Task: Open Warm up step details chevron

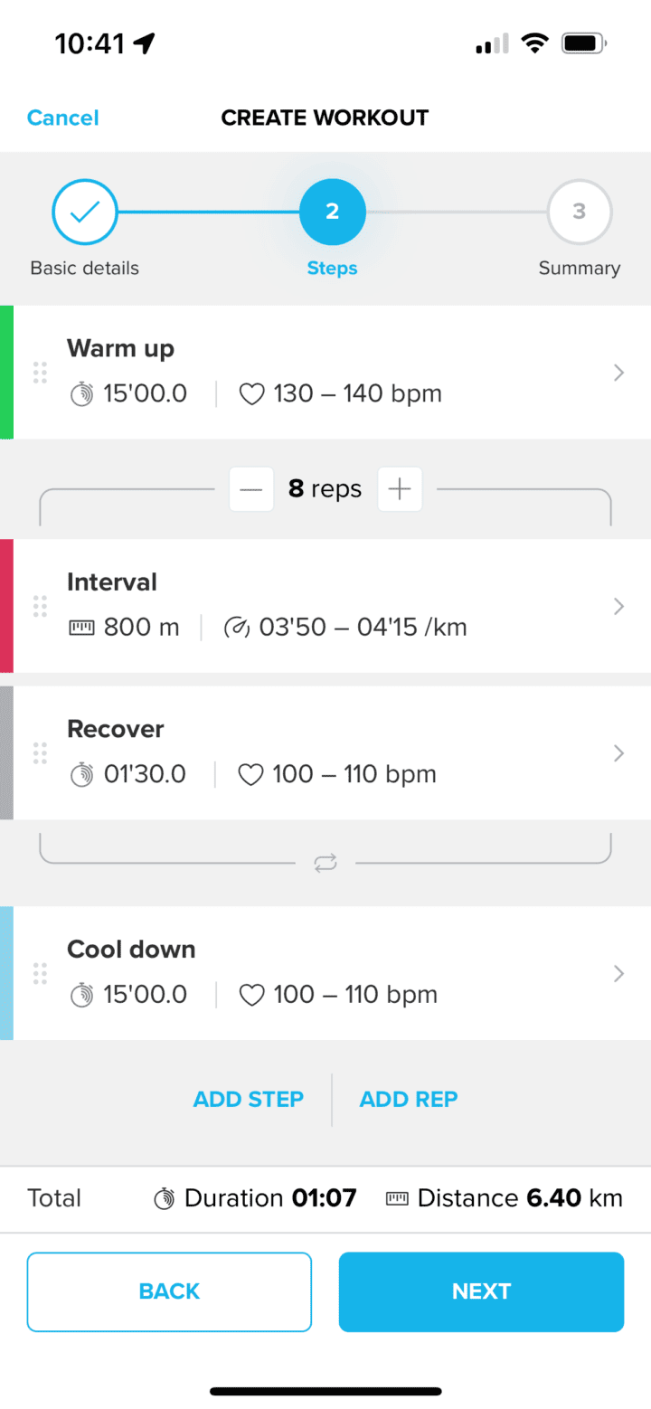Action: pos(618,372)
